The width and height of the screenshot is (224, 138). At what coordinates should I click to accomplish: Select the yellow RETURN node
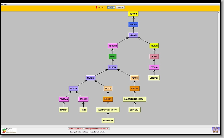(x=134, y=14)
